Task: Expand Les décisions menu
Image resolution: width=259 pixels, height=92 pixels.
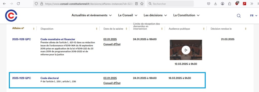Action: pos(155,15)
